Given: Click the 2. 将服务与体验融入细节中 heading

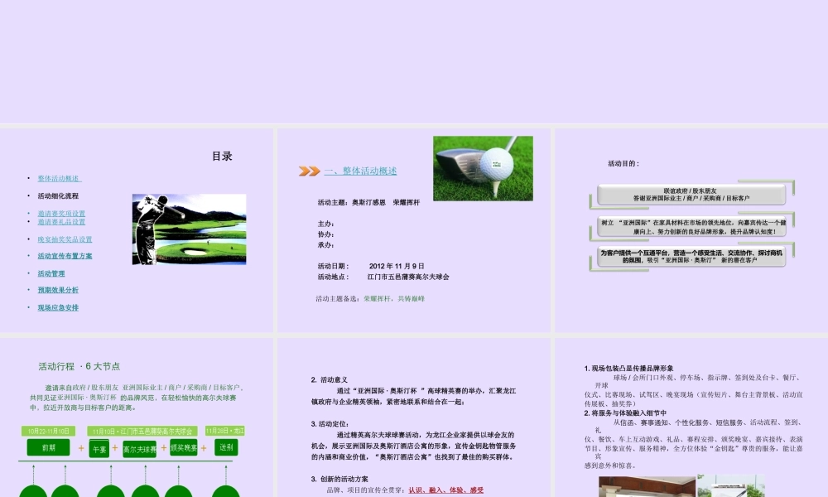Looking at the screenshot, I should tap(625, 413).
